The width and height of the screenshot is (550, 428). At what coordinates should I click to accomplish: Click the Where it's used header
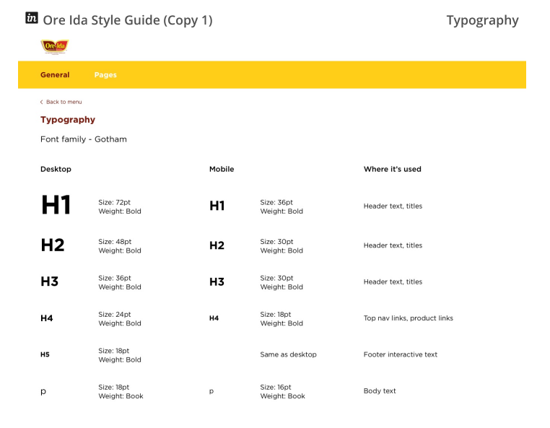[393, 169]
